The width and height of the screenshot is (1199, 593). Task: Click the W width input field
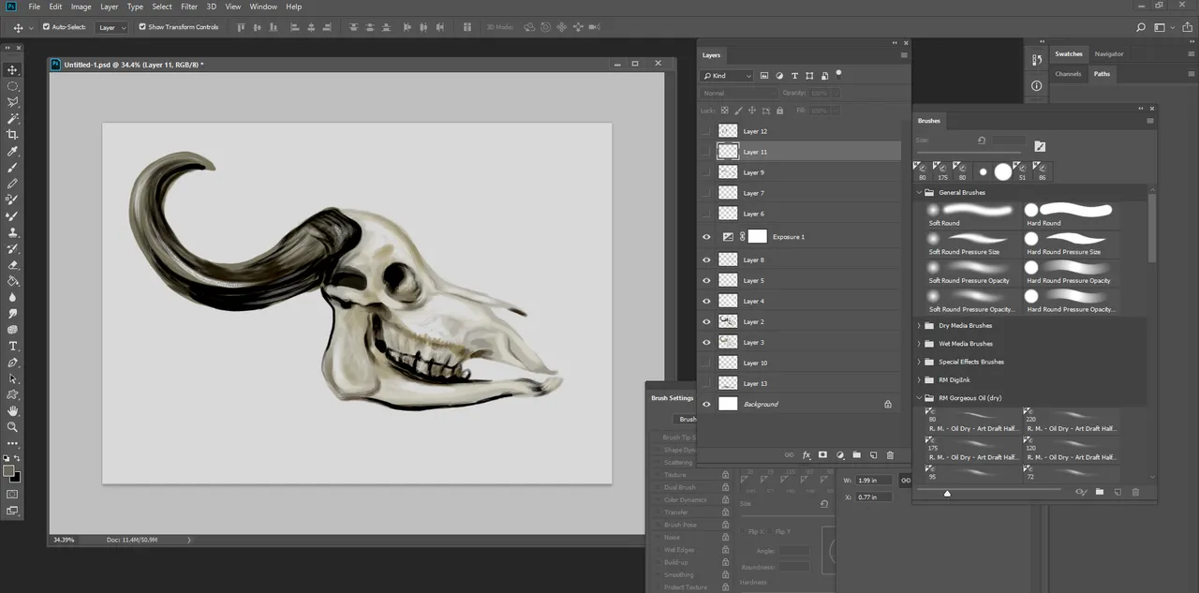(x=874, y=481)
